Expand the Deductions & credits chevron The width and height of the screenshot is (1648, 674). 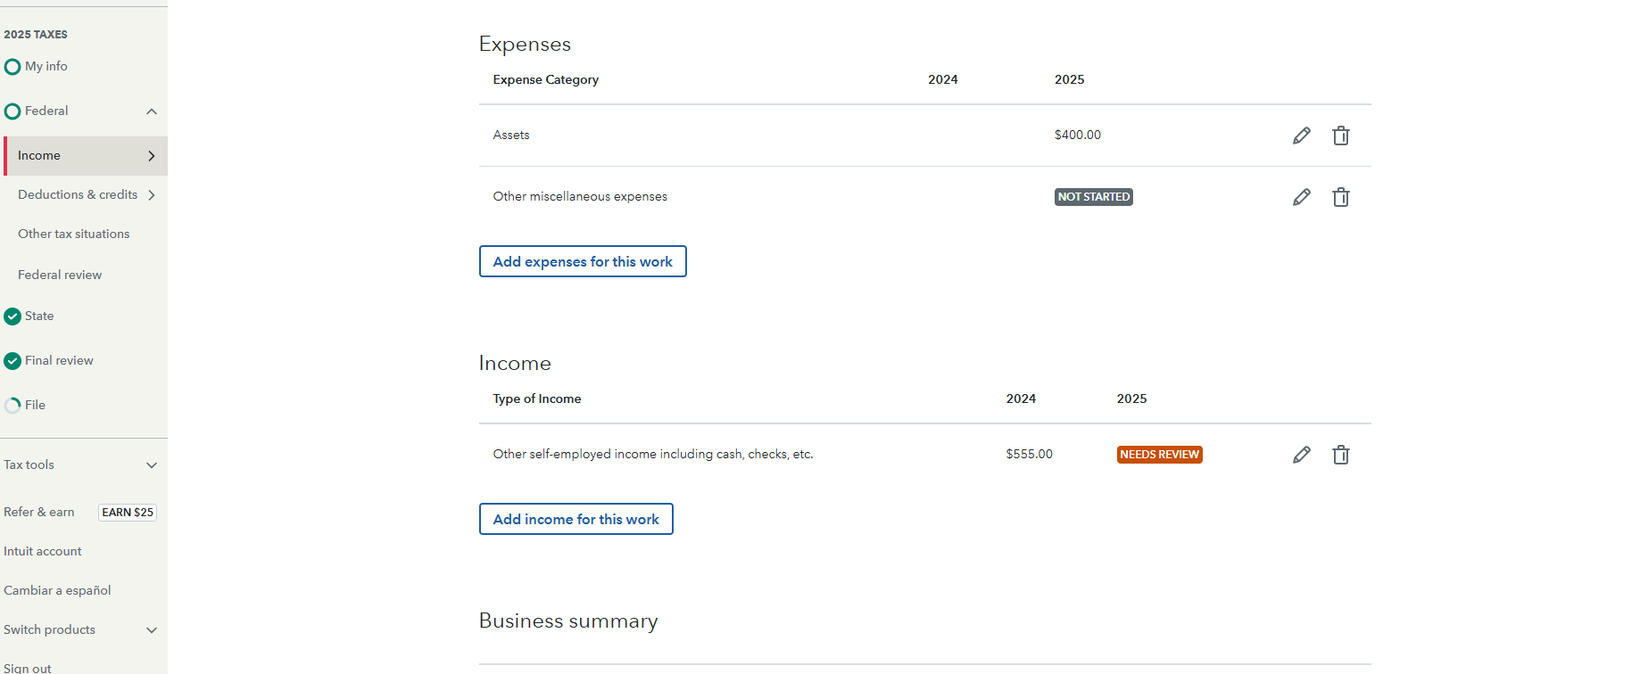click(152, 195)
